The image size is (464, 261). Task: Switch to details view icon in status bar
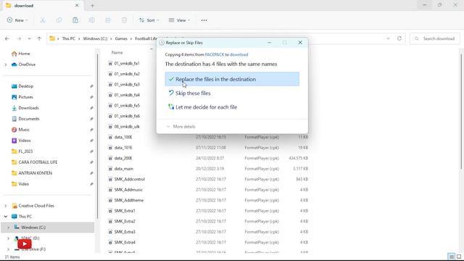pos(451,257)
